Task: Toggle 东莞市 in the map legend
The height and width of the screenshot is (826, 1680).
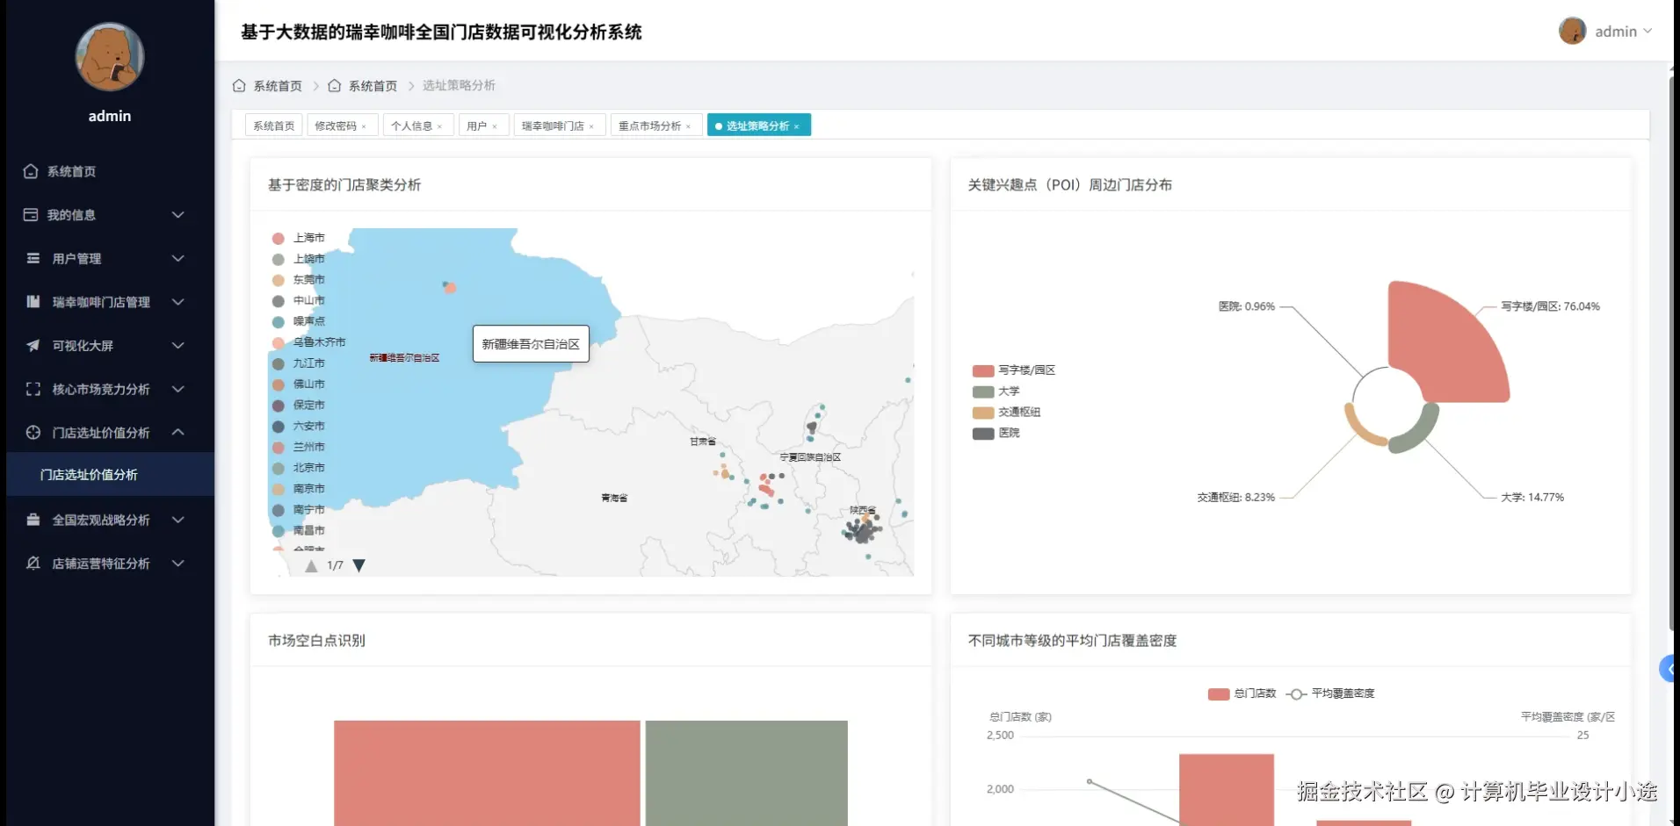Action: 299,280
